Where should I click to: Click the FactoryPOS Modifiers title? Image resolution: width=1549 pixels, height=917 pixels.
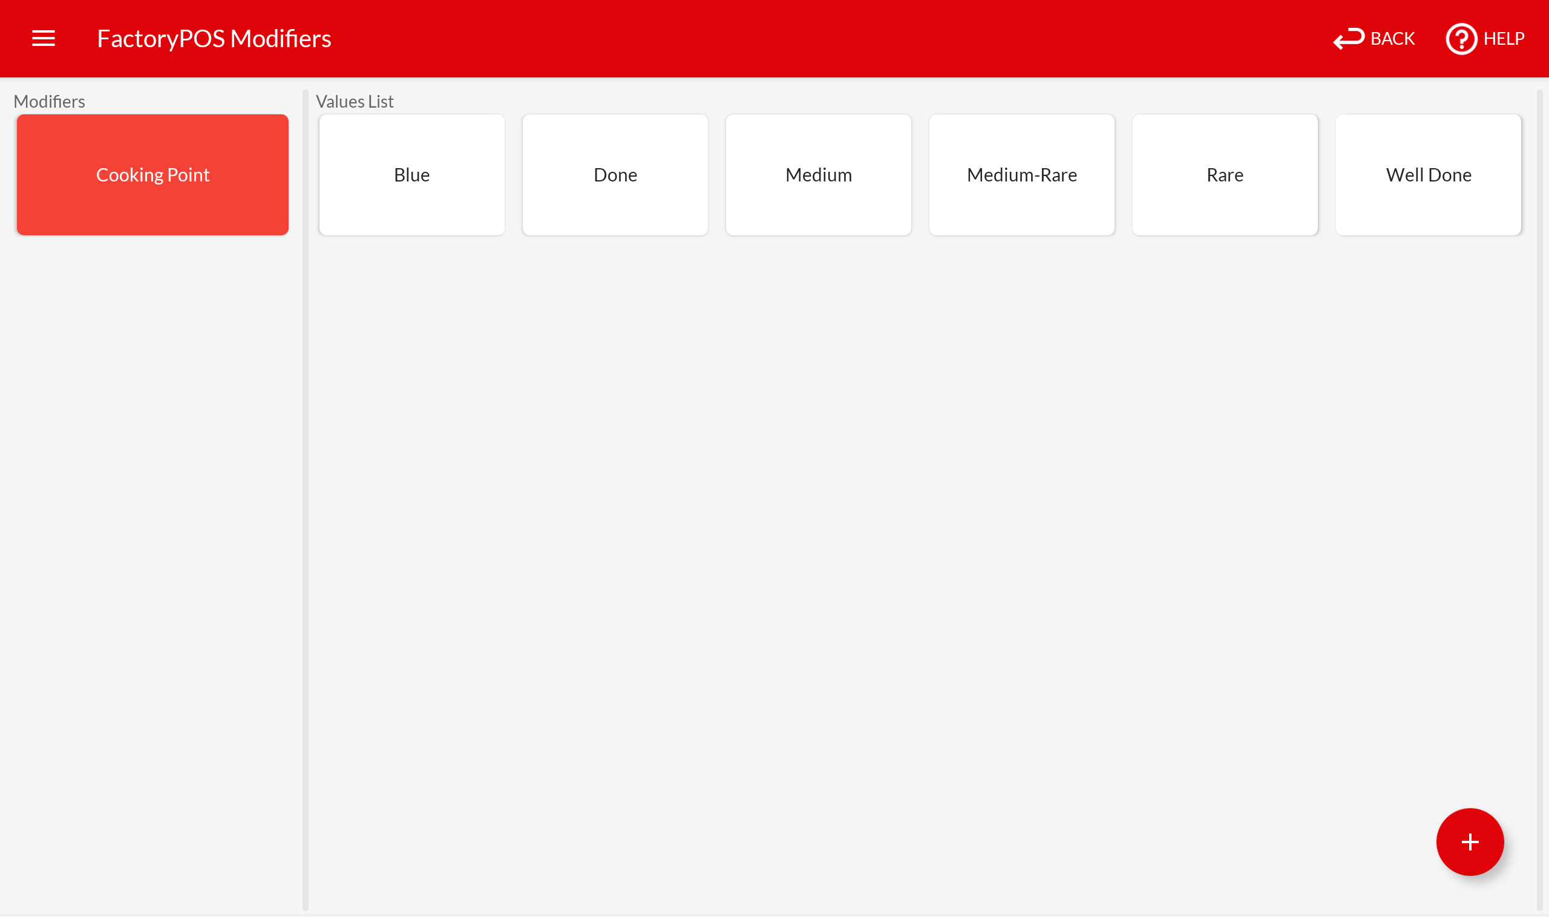pyautogui.click(x=214, y=38)
